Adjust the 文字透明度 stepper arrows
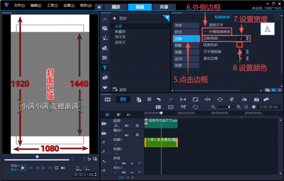Image resolution: width=284 pixels, height=181 pixels. [247, 52]
